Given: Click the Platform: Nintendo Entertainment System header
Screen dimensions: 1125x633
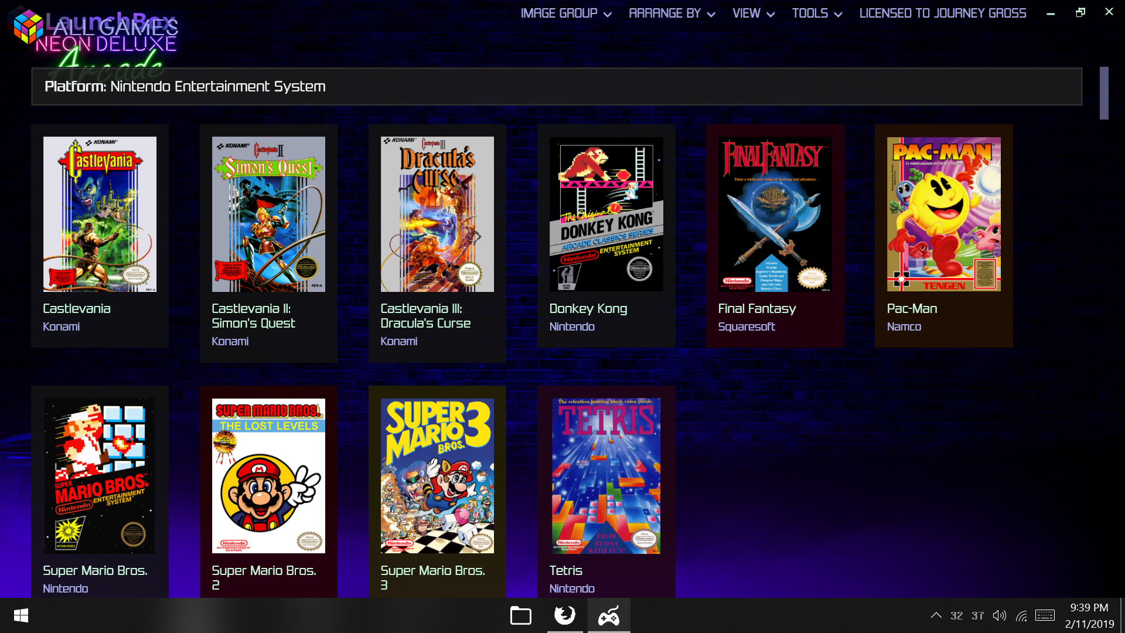Looking at the screenshot, I should 557,87.
